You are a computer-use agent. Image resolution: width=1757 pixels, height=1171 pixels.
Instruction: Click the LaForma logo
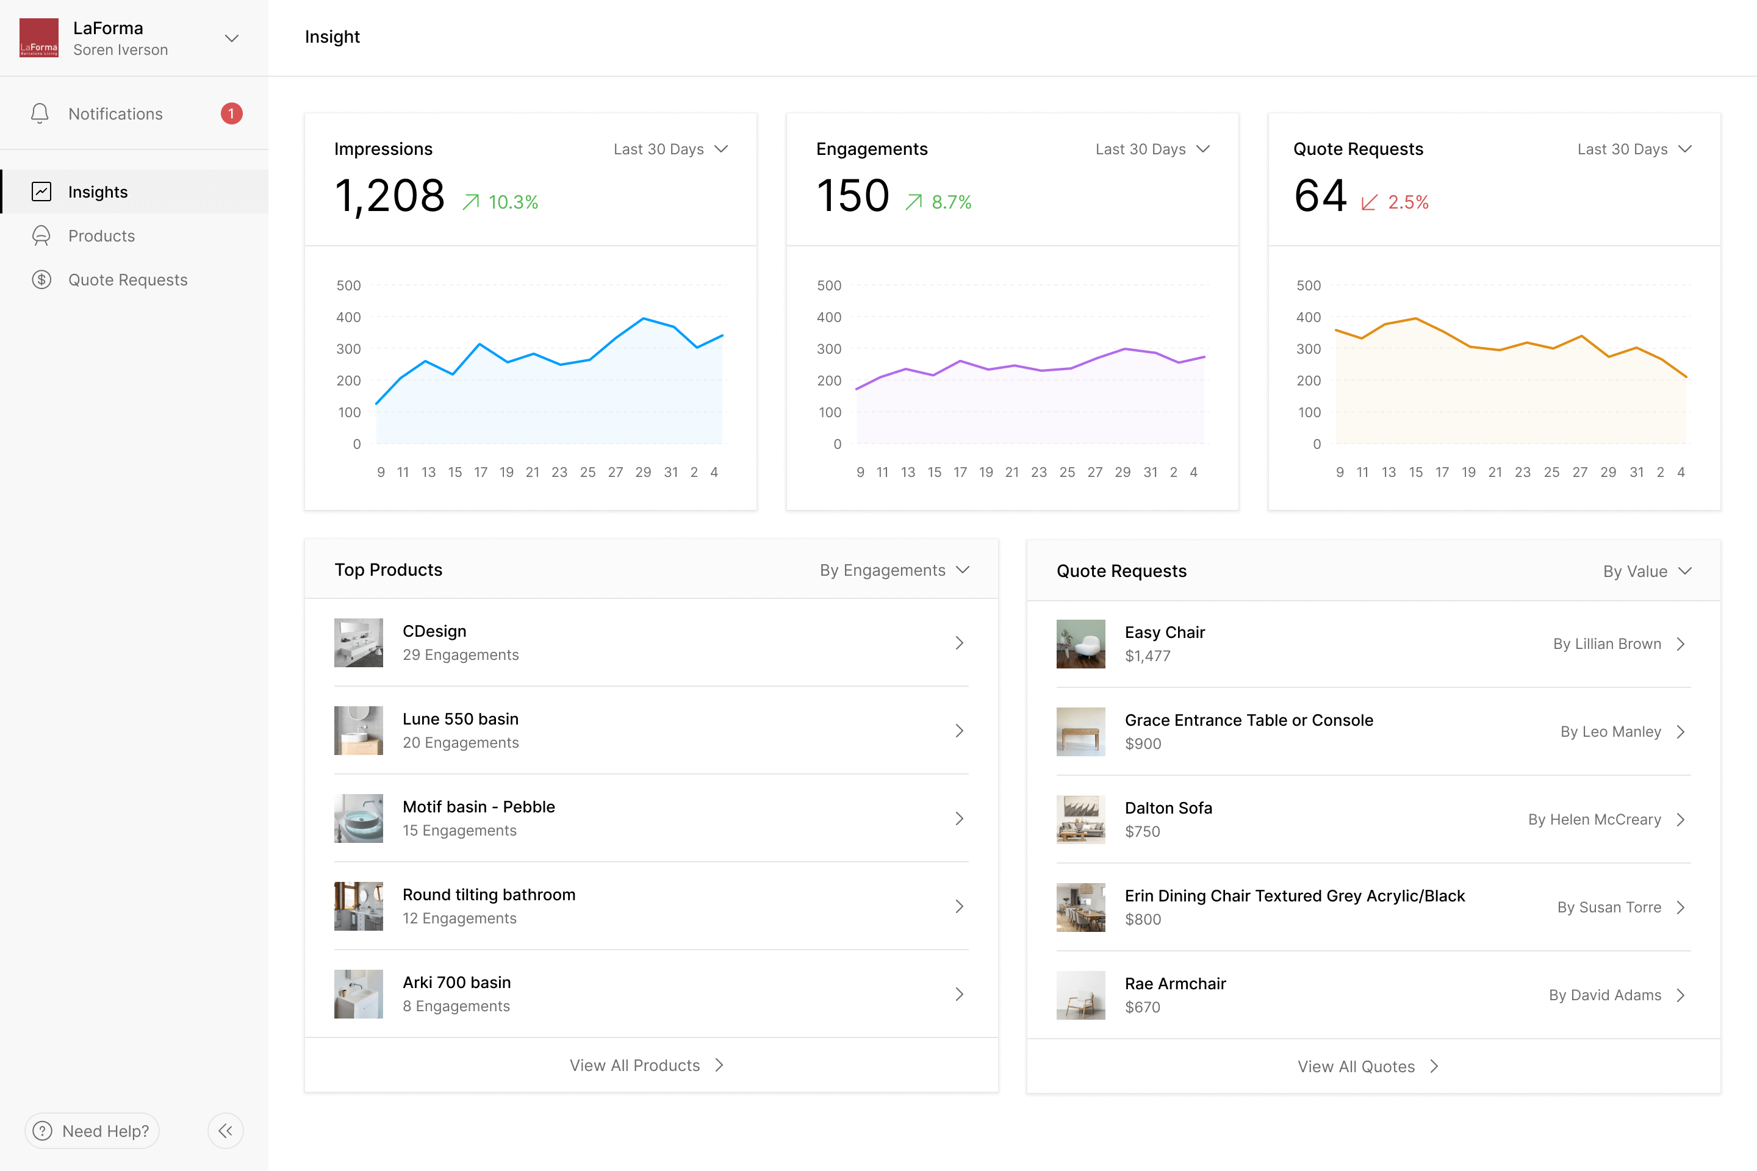click(39, 38)
